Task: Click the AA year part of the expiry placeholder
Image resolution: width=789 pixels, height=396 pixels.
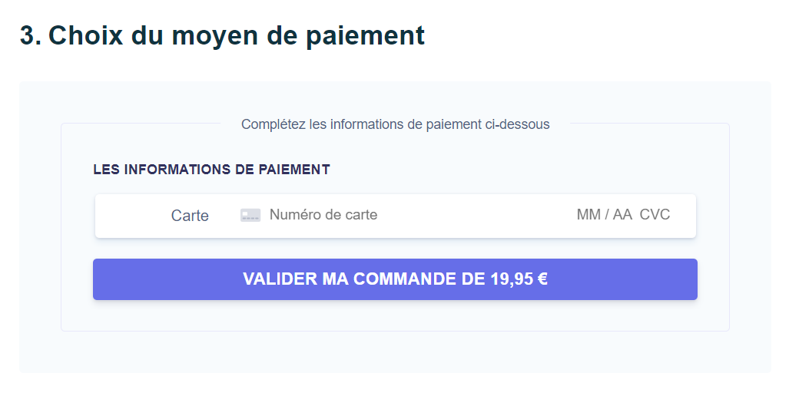Action: tap(622, 215)
